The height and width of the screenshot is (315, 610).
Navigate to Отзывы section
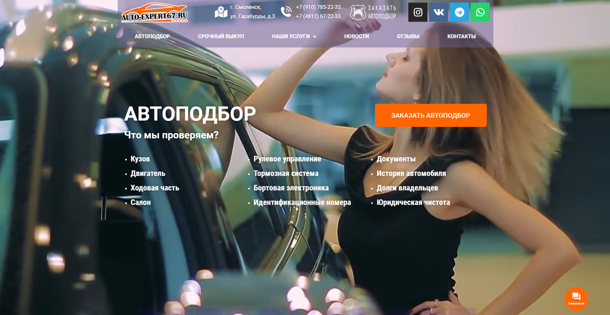tap(408, 37)
